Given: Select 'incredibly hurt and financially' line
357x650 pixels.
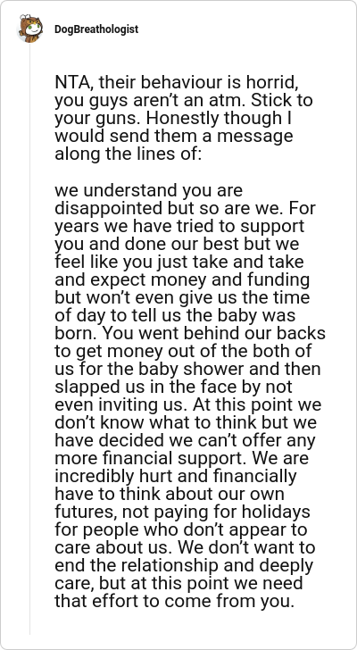Looking at the screenshot, I should click(x=176, y=476).
